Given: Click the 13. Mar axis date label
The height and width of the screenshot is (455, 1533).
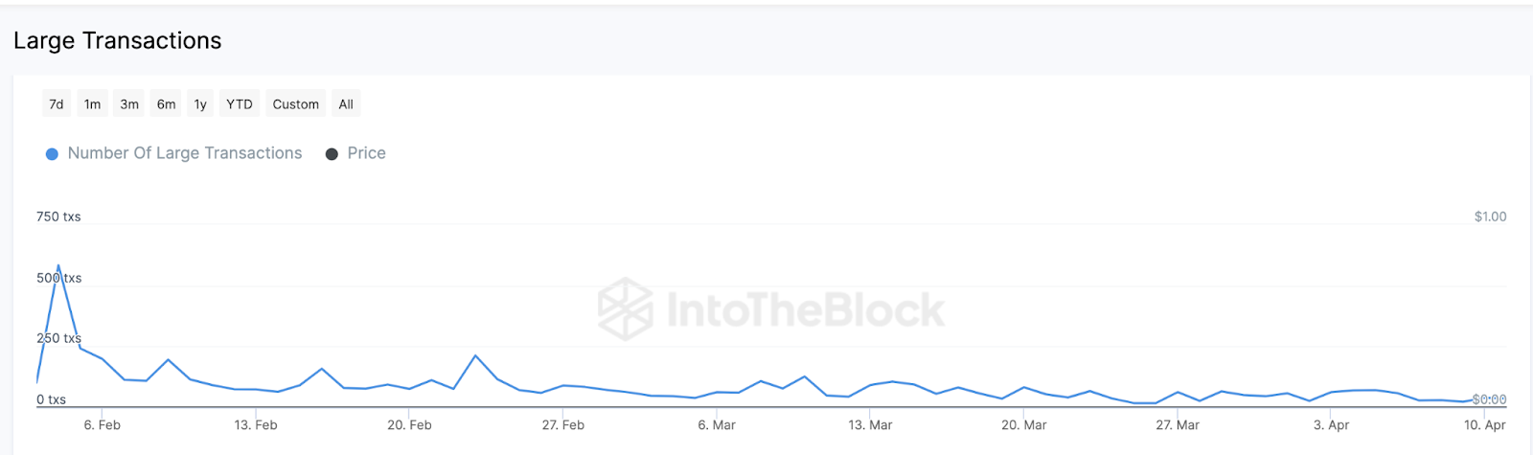Looking at the screenshot, I should [870, 425].
